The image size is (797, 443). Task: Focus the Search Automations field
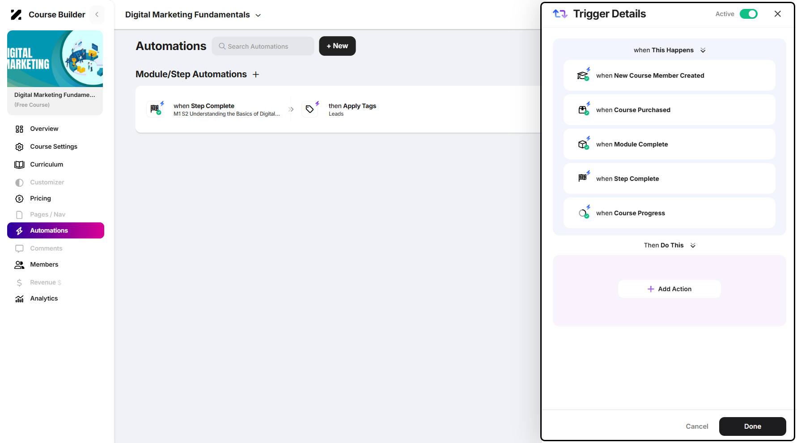(263, 46)
